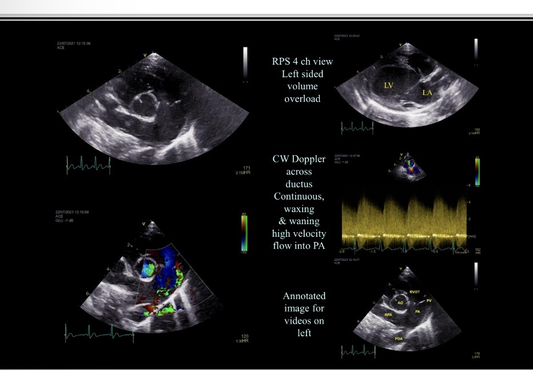Viewport: 533px width, 370px height.
Task: Click the heart rate readout showing 170
Action: point(476,353)
